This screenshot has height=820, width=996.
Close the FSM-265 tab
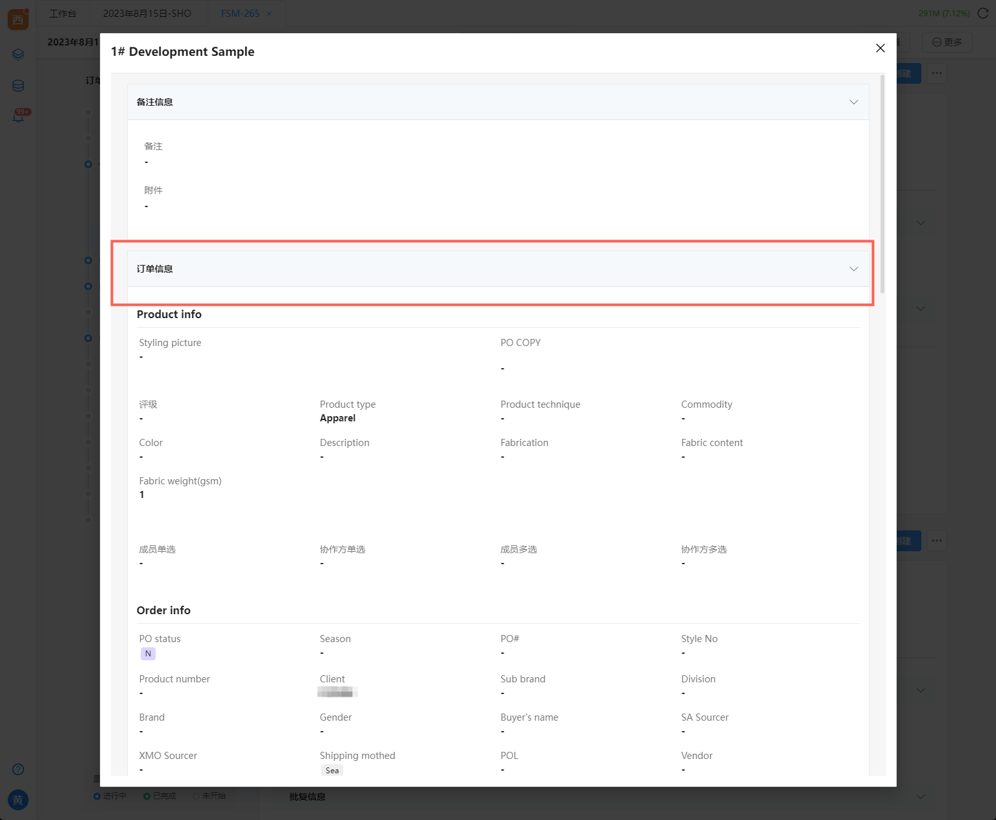[269, 14]
